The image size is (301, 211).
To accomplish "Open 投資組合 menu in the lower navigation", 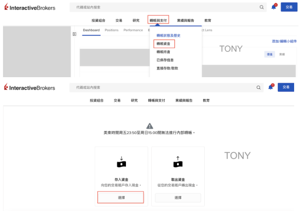I will pos(97,100).
